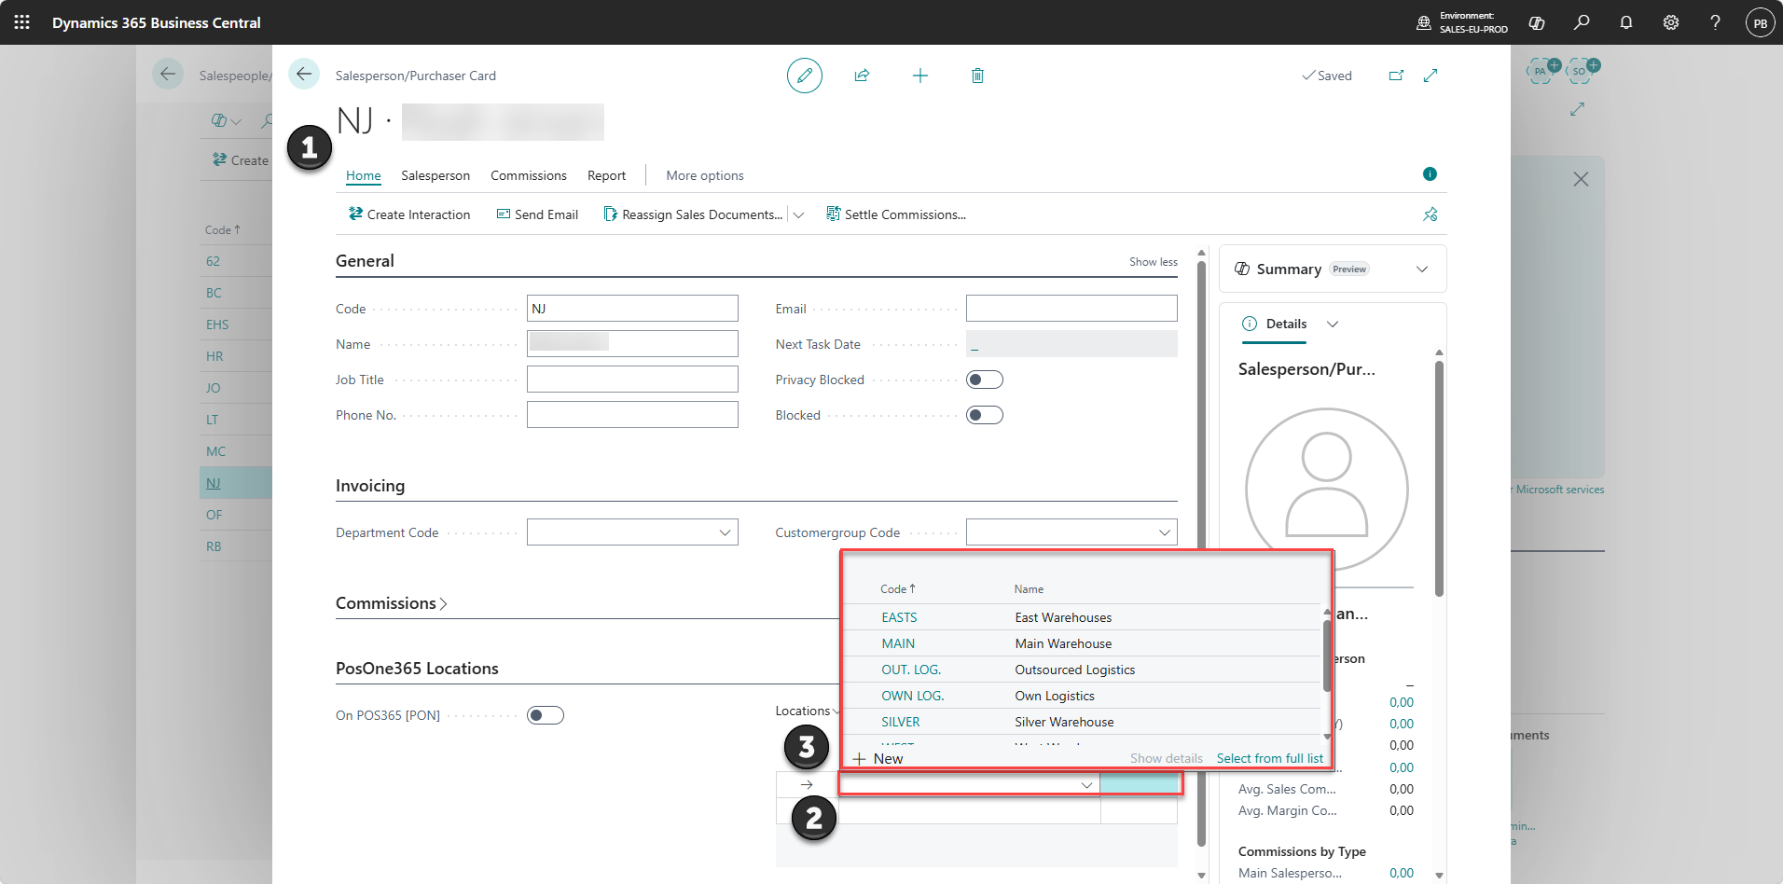
Task: Click the trash delete icon
Action: [977, 76]
